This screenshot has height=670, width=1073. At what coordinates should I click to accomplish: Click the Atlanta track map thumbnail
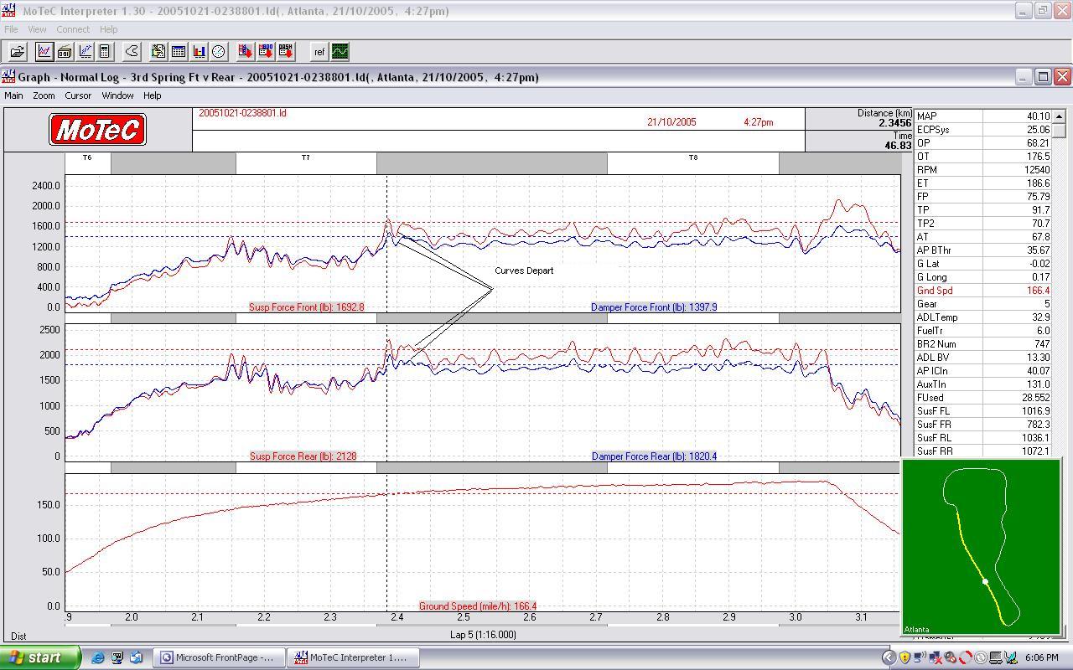(981, 547)
